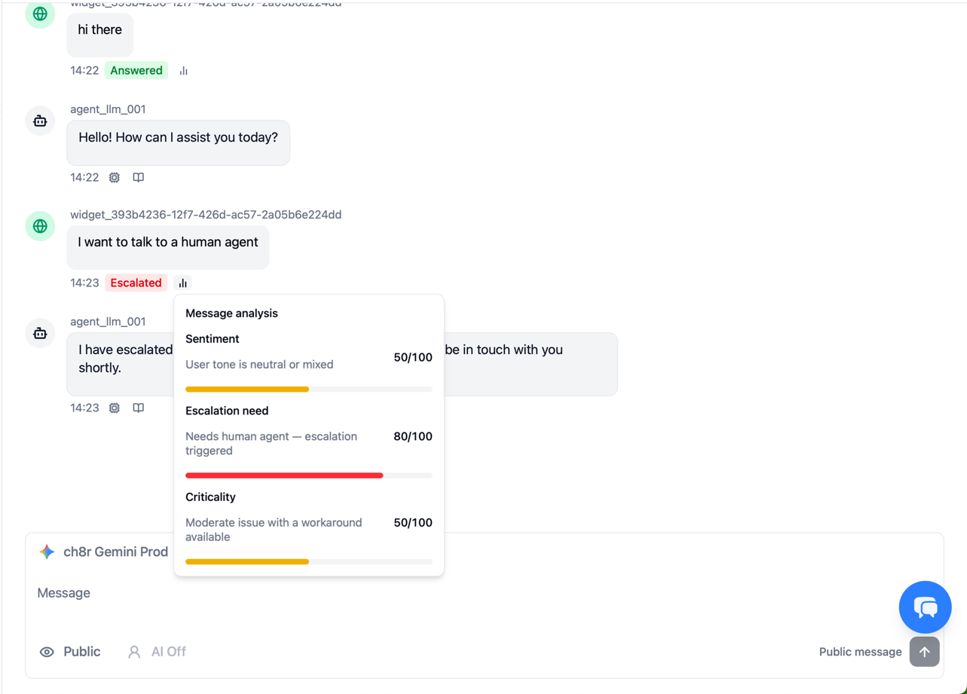967x694 pixels.
Task: Click the bot avatar beside the Hello message
Action: point(40,121)
